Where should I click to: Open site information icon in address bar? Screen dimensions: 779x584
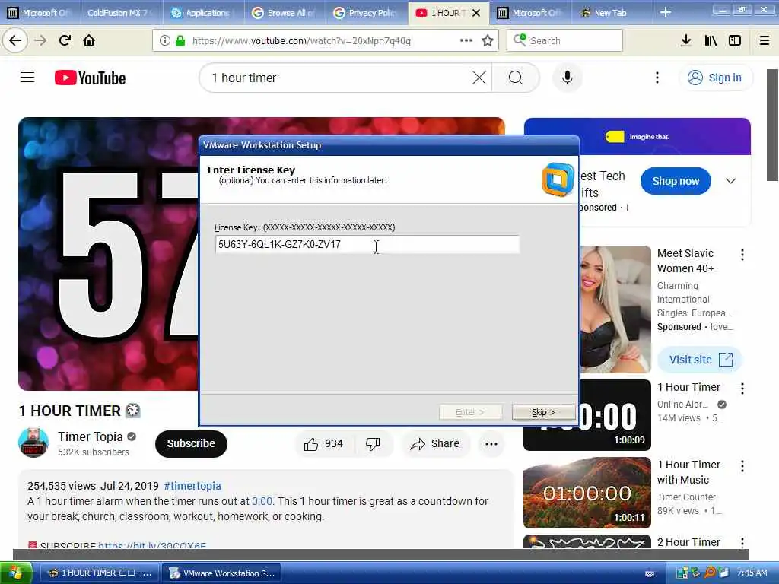pos(164,41)
